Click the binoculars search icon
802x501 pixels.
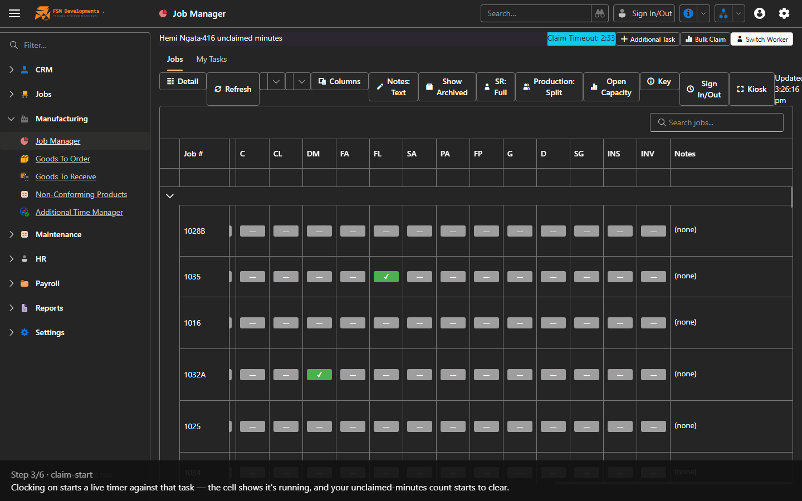pyautogui.click(x=600, y=13)
